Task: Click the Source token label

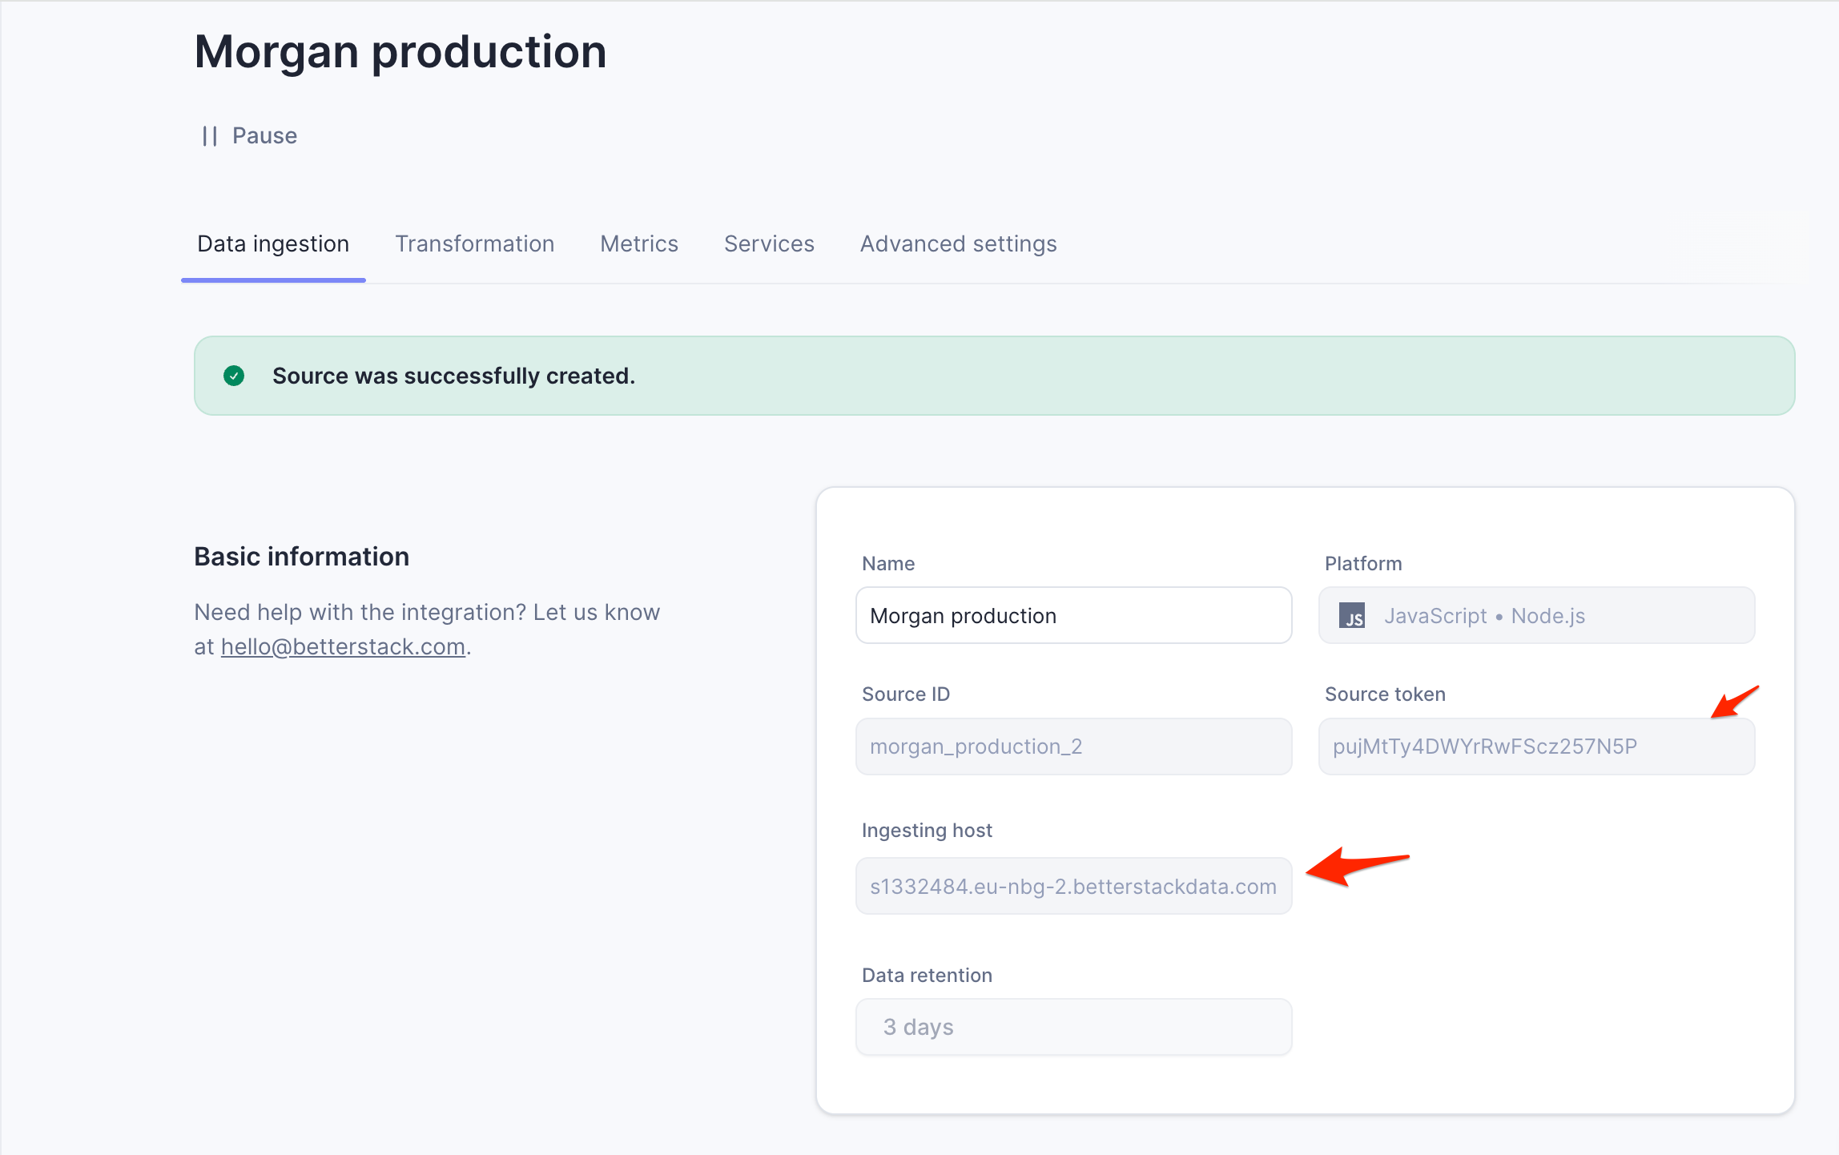Action: click(1384, 694)
